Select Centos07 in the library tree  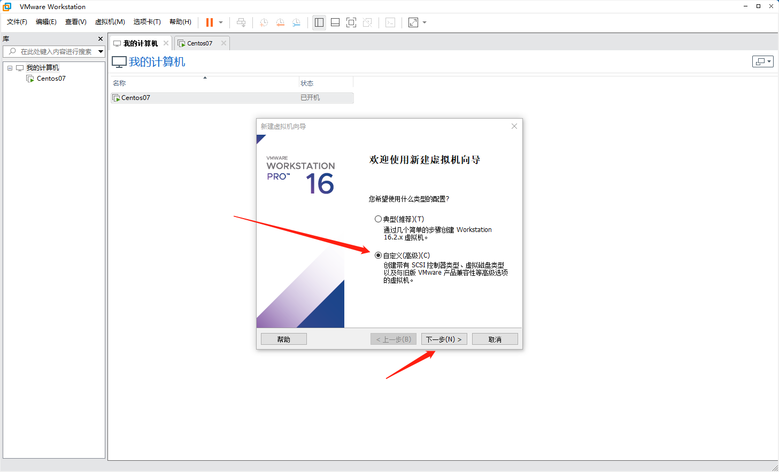click(x=51, y=79)
